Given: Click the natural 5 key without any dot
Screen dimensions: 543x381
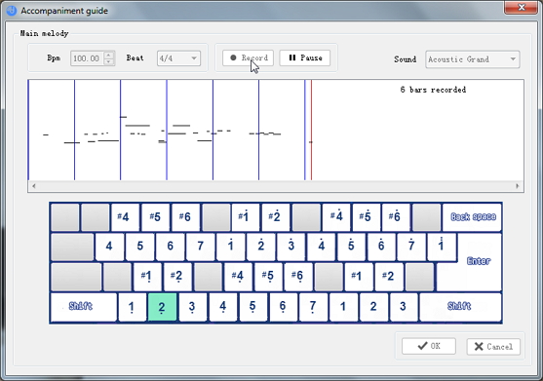Looking at the screenshot, I should point(140,248).
